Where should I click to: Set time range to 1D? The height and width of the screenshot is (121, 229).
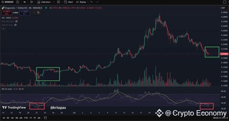[4, 118]
